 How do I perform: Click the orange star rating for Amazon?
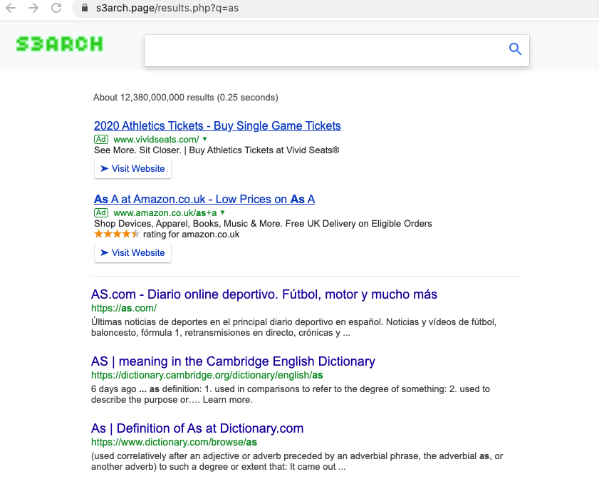point(117,234)
